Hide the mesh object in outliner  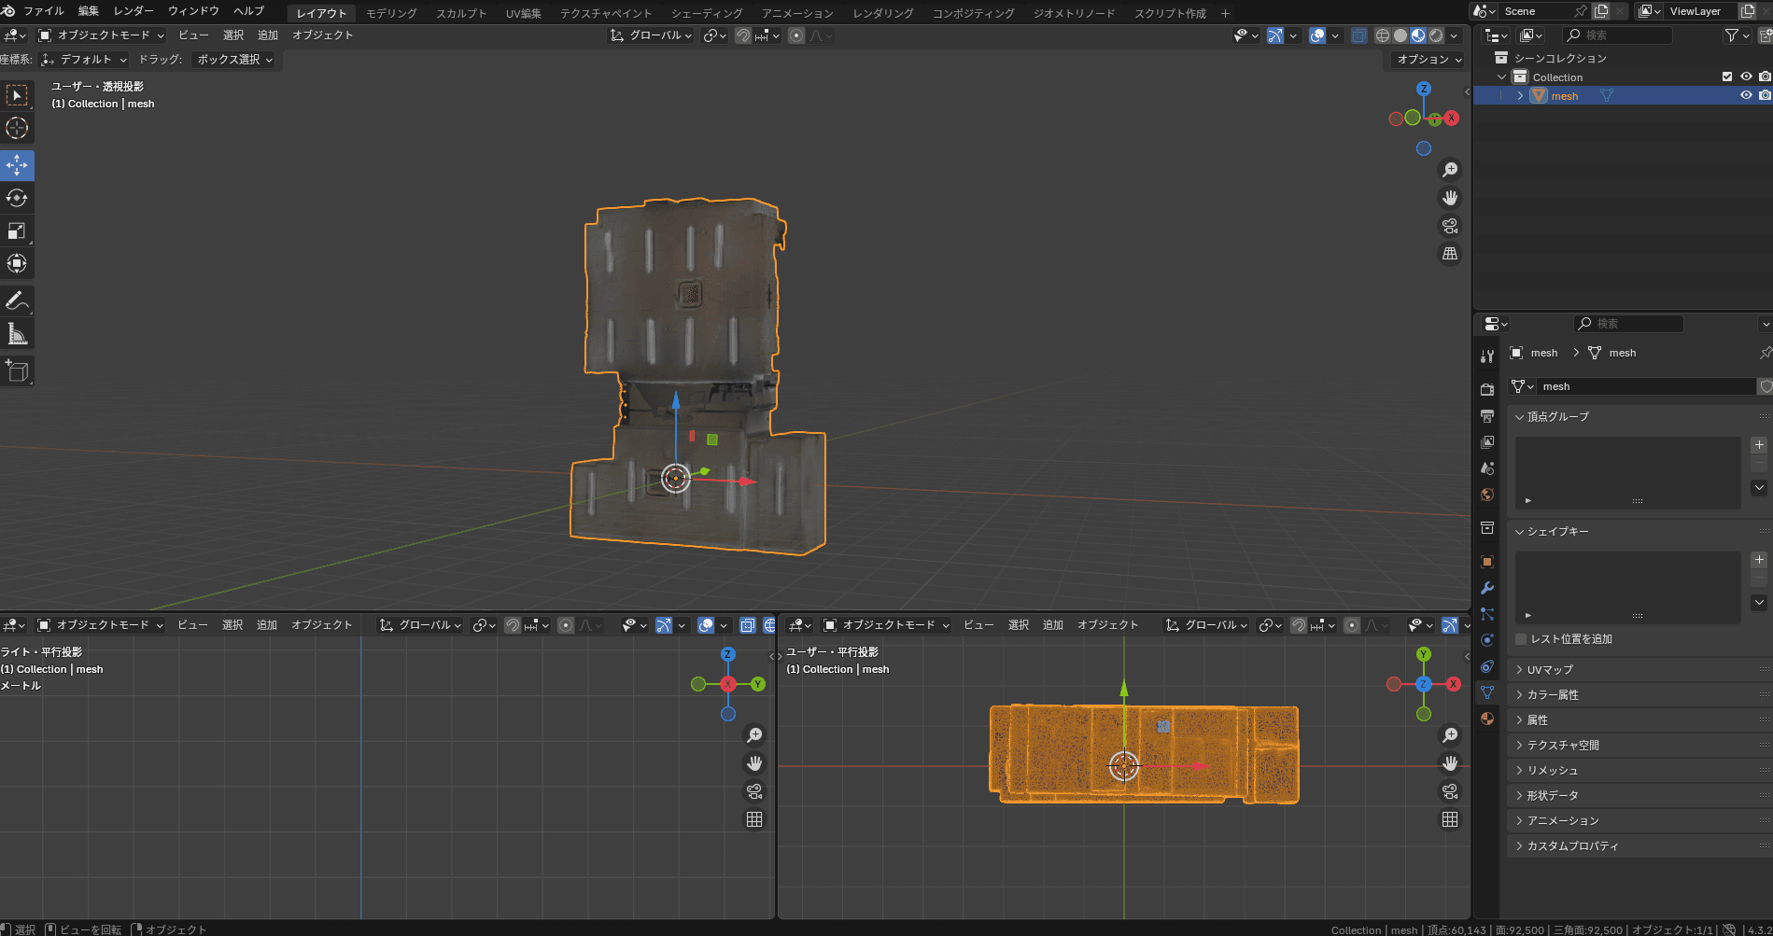1746,95
